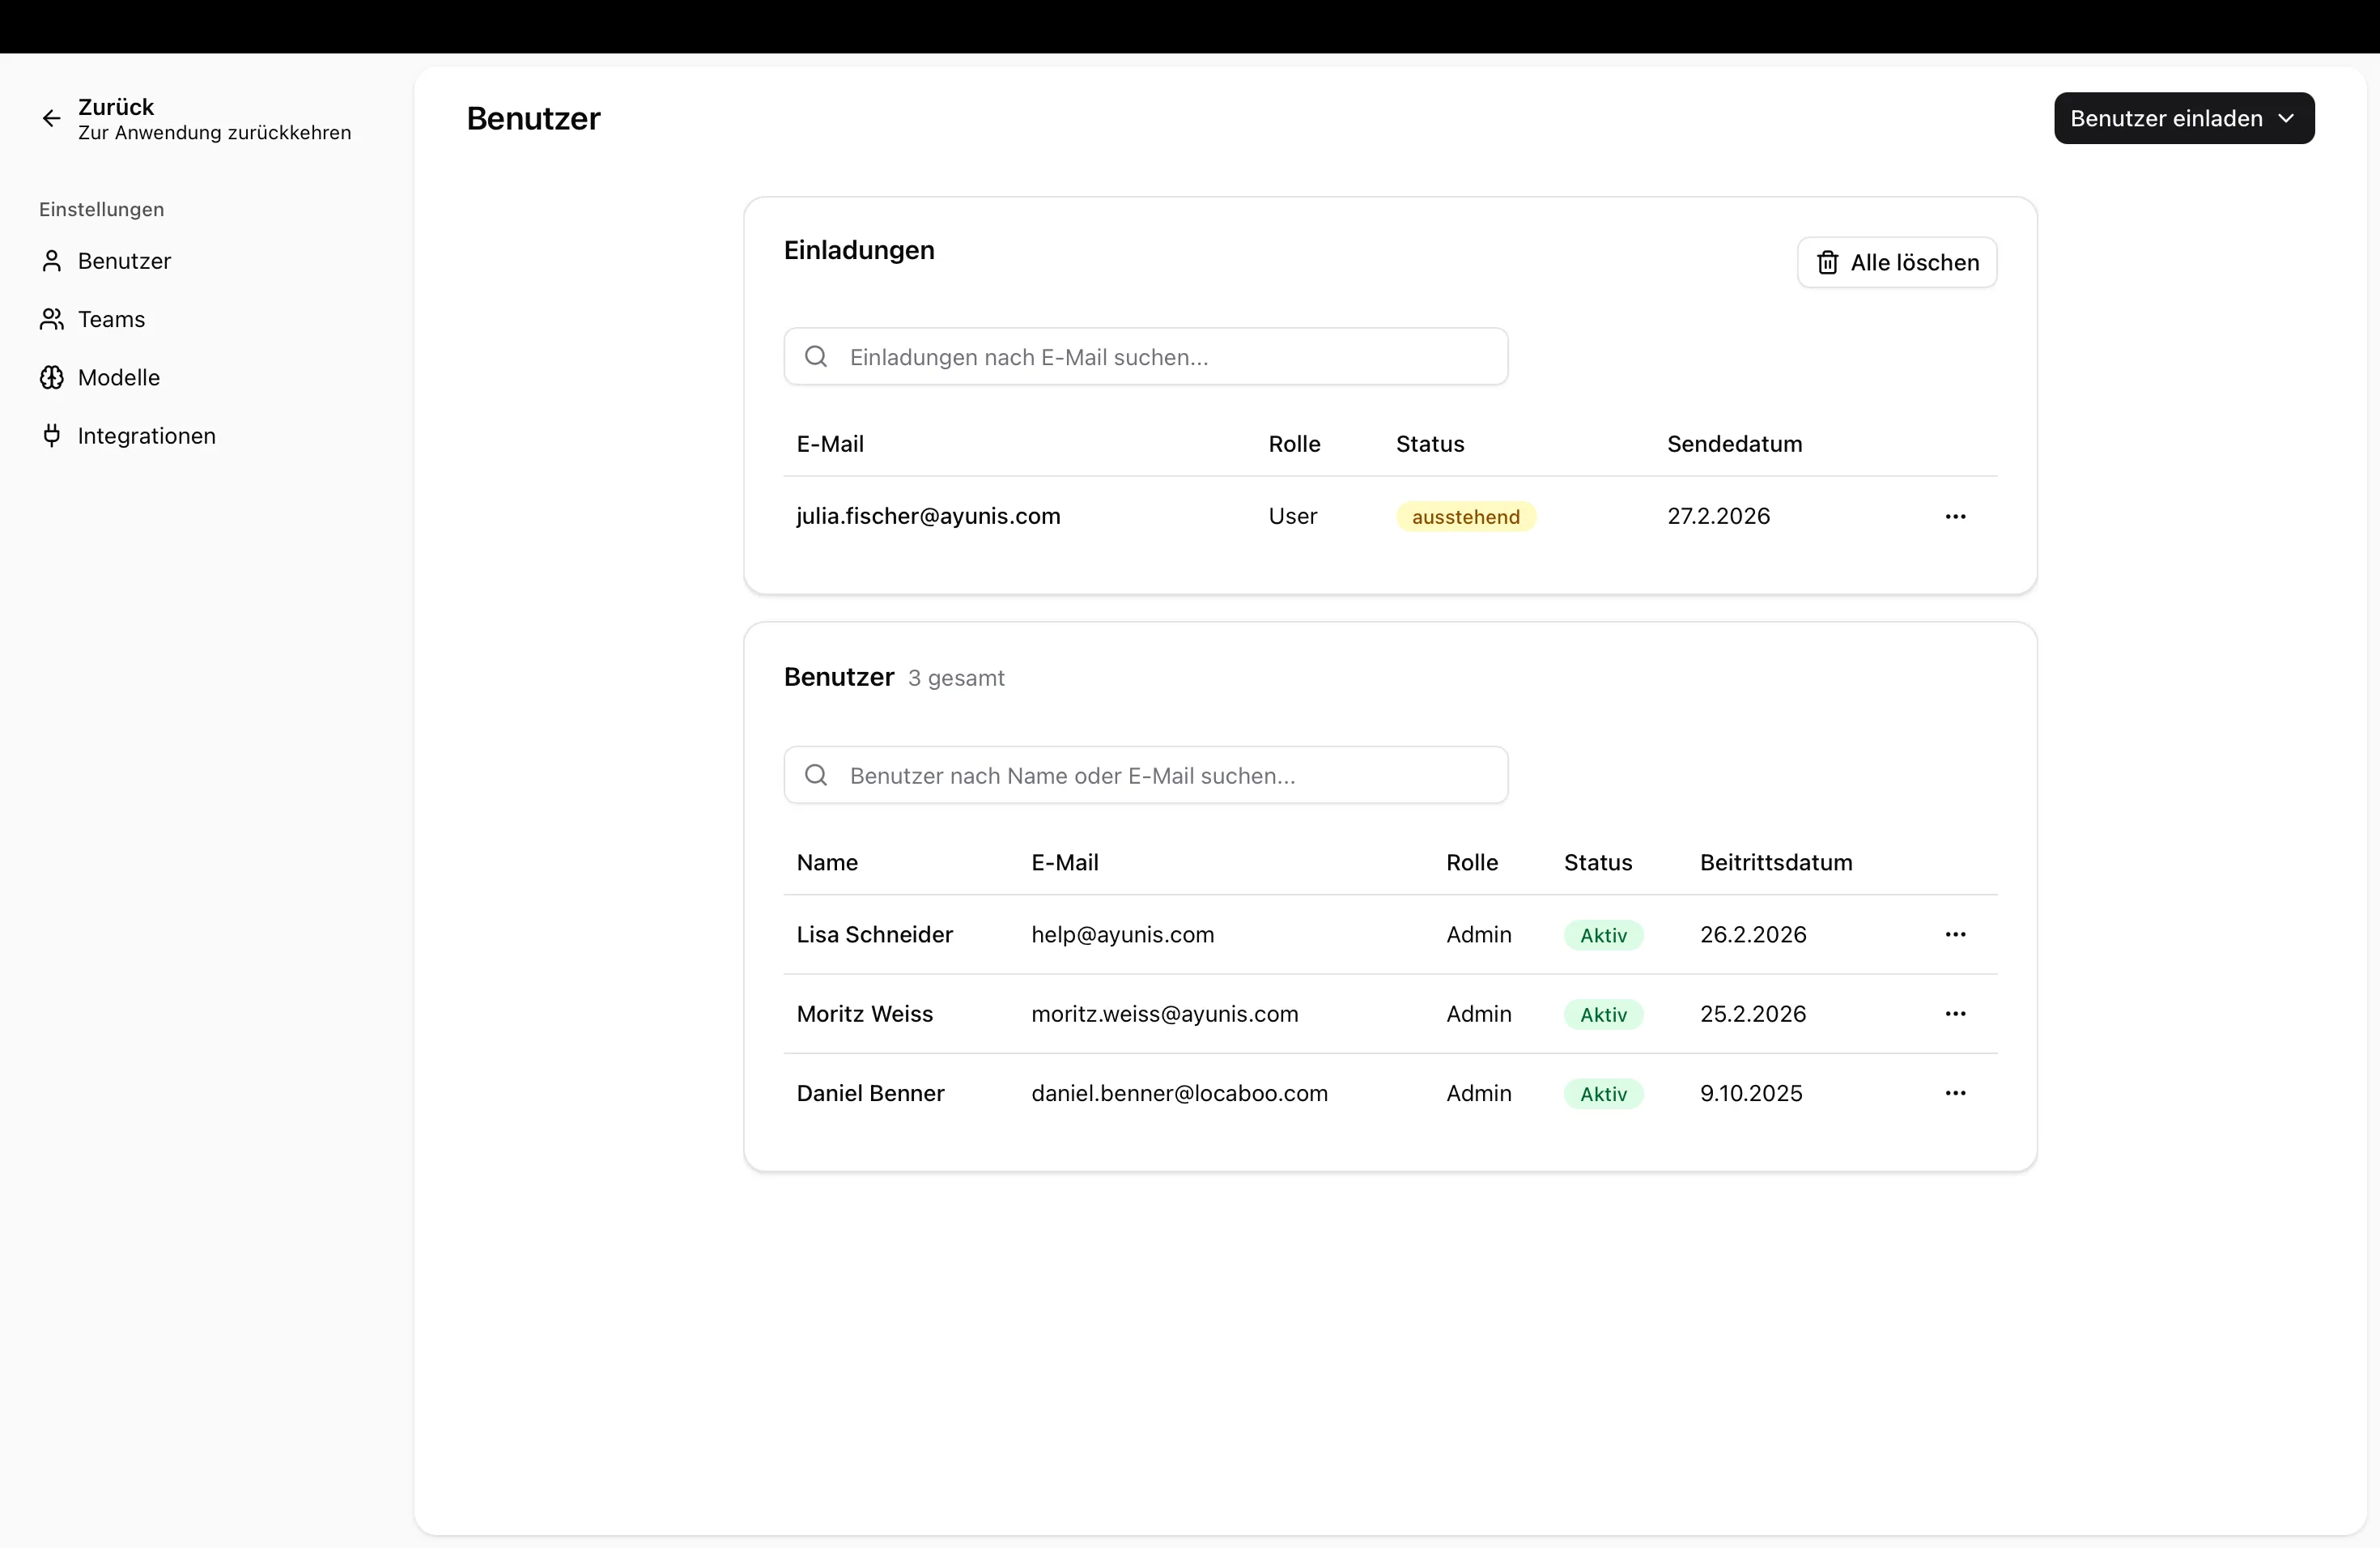Open three-dot menu for Daniel Benner

click(x=1955, y=1094)
